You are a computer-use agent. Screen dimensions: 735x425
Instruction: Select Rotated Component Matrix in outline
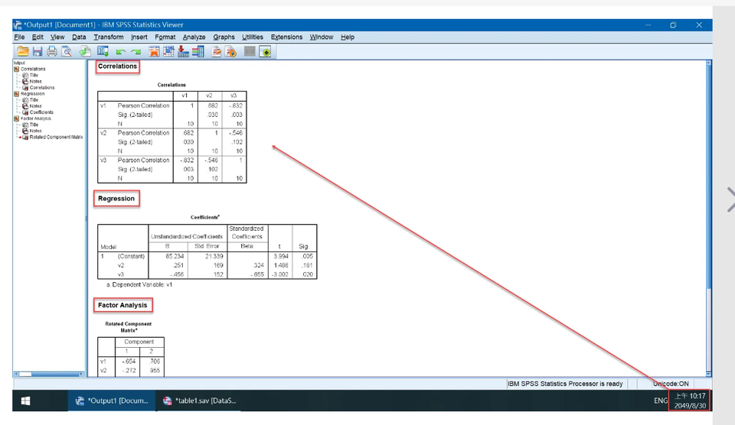pos(55,137)
